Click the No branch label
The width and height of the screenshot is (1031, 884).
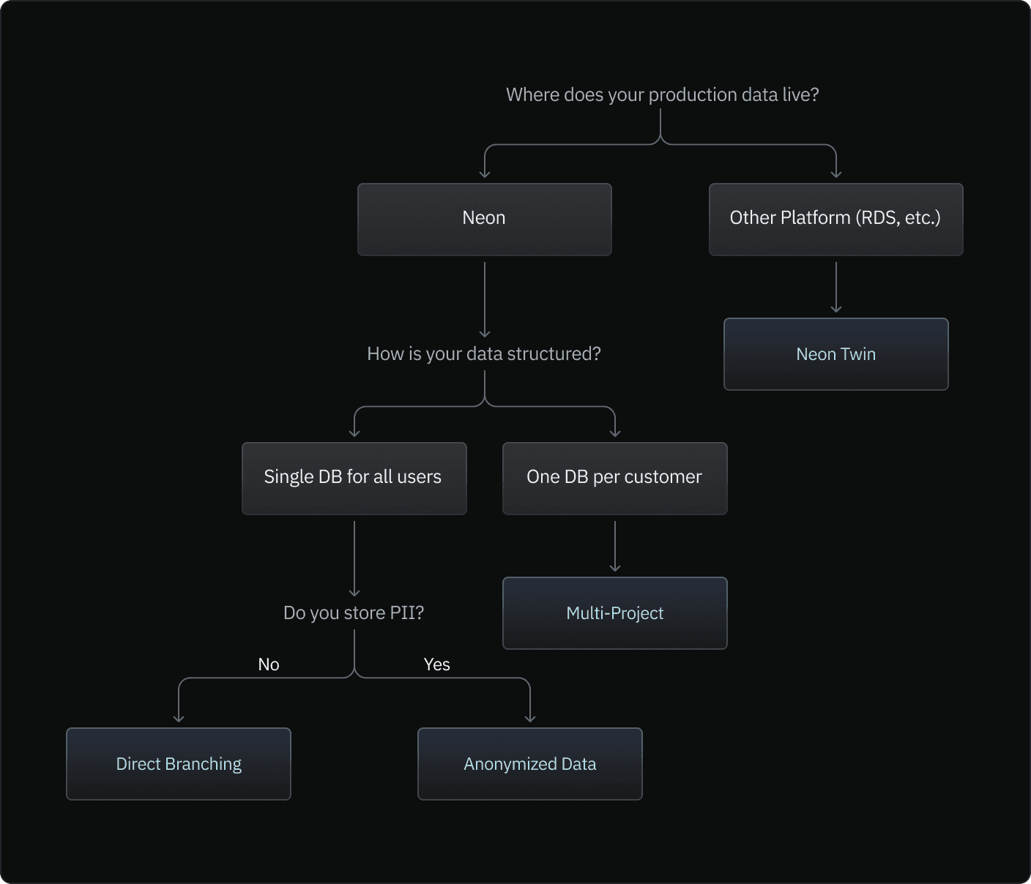[269, 664]
